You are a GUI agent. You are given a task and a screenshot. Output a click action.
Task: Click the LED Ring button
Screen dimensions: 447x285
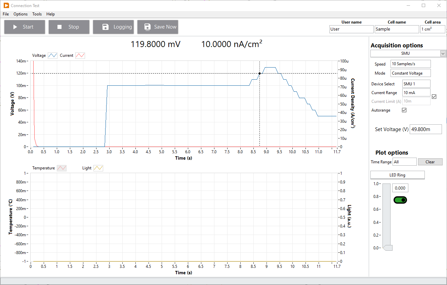tap(397, 175)
